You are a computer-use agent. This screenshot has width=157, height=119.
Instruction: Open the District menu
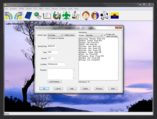coord(29,9)
